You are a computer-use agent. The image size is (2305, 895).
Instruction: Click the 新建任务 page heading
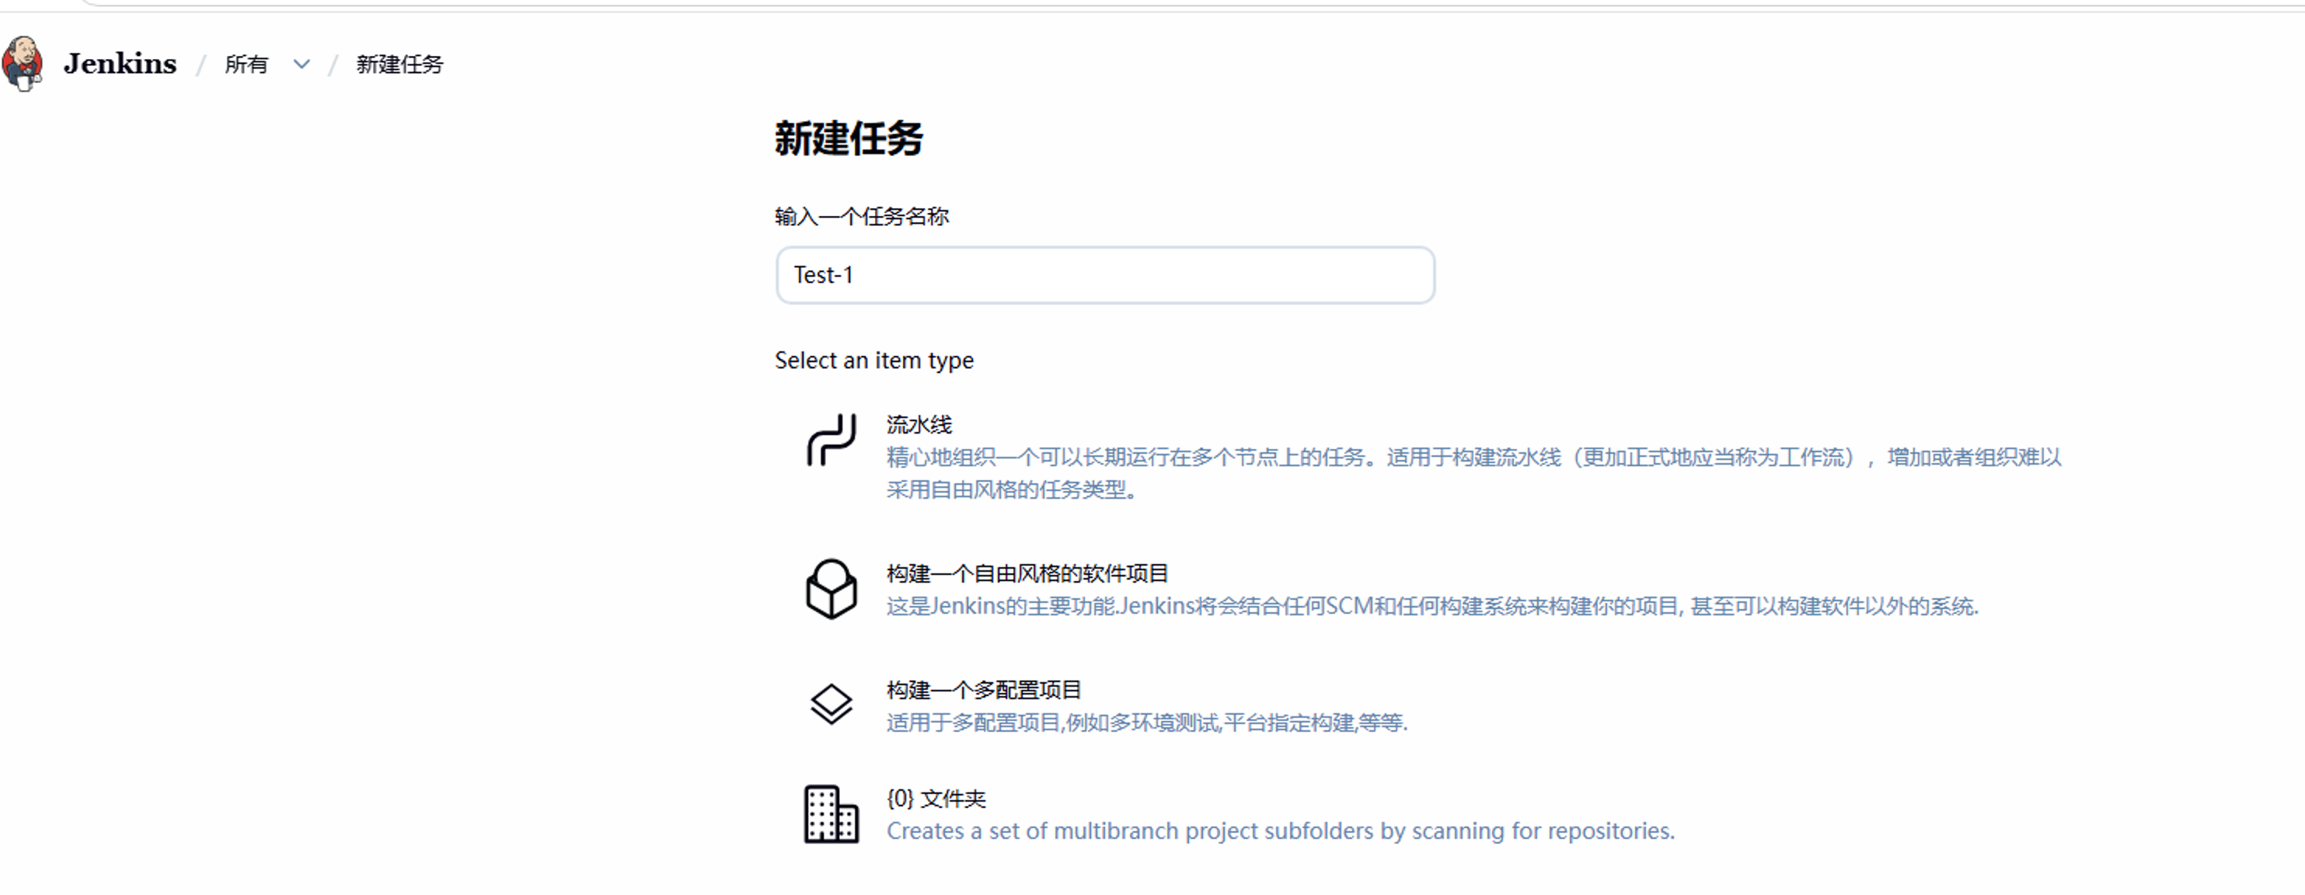pos(849,138)
